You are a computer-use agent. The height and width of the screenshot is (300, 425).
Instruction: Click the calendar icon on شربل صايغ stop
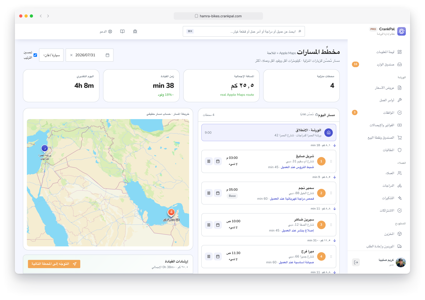point(218,161)
